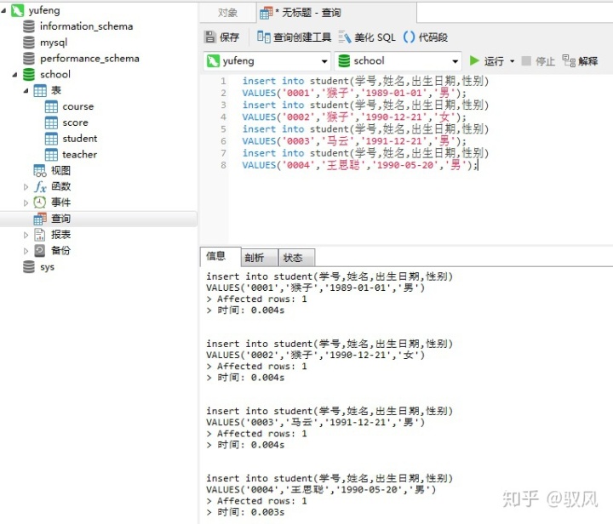Click the 解释 explain button label

click(x=588, y=61)
